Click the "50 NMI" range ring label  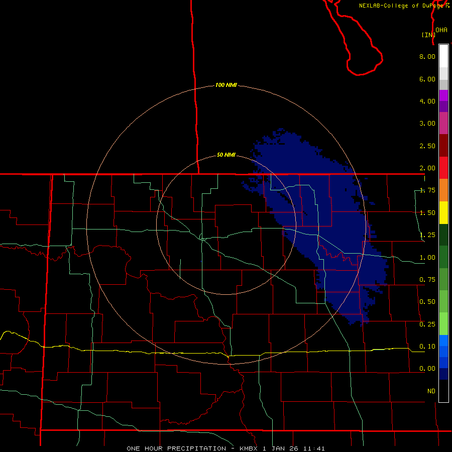pyautogui.click(x=226, y=155)
